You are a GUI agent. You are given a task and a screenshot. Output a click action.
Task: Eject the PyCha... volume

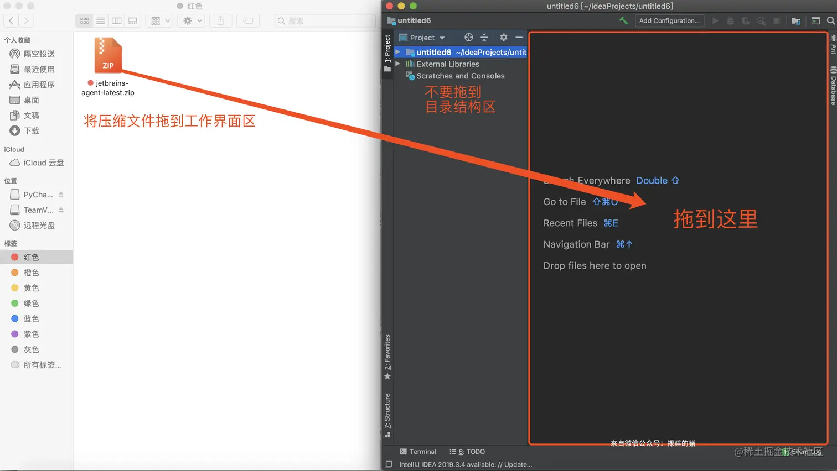click(61, 195)
